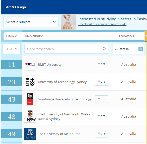Viewport: 147px width, 144px height.
Task: Click More button for RMIT University
Action: (102, 64)
